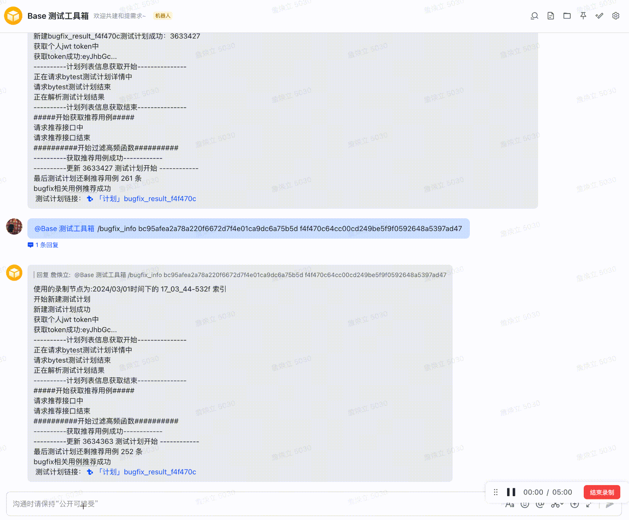Grab the recording bar drag handle
This screenshot has width=629, height=520.
click(496, 492)
